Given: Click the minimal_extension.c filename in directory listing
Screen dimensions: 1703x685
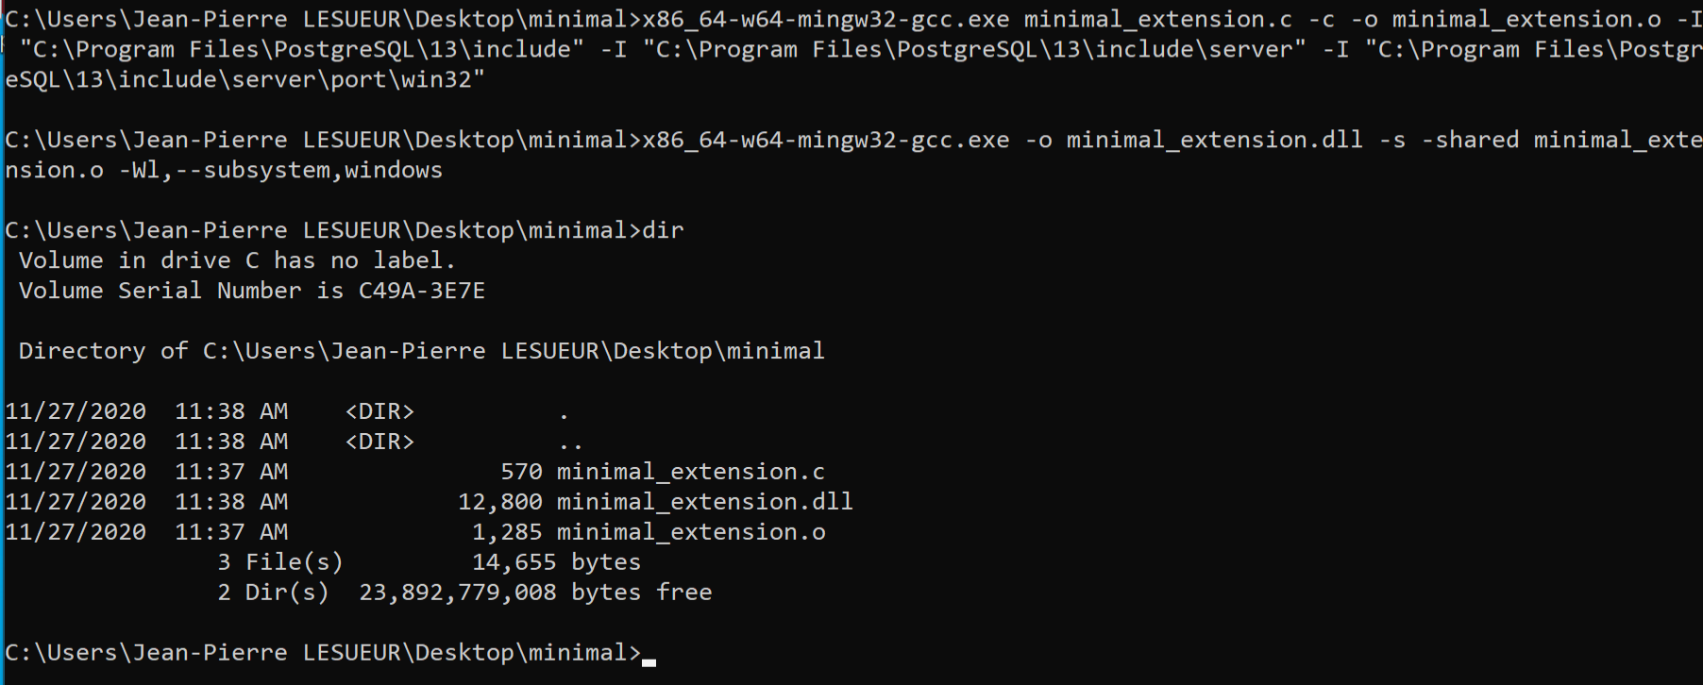Looking at the screenshot, I should (x=690, y=472).
